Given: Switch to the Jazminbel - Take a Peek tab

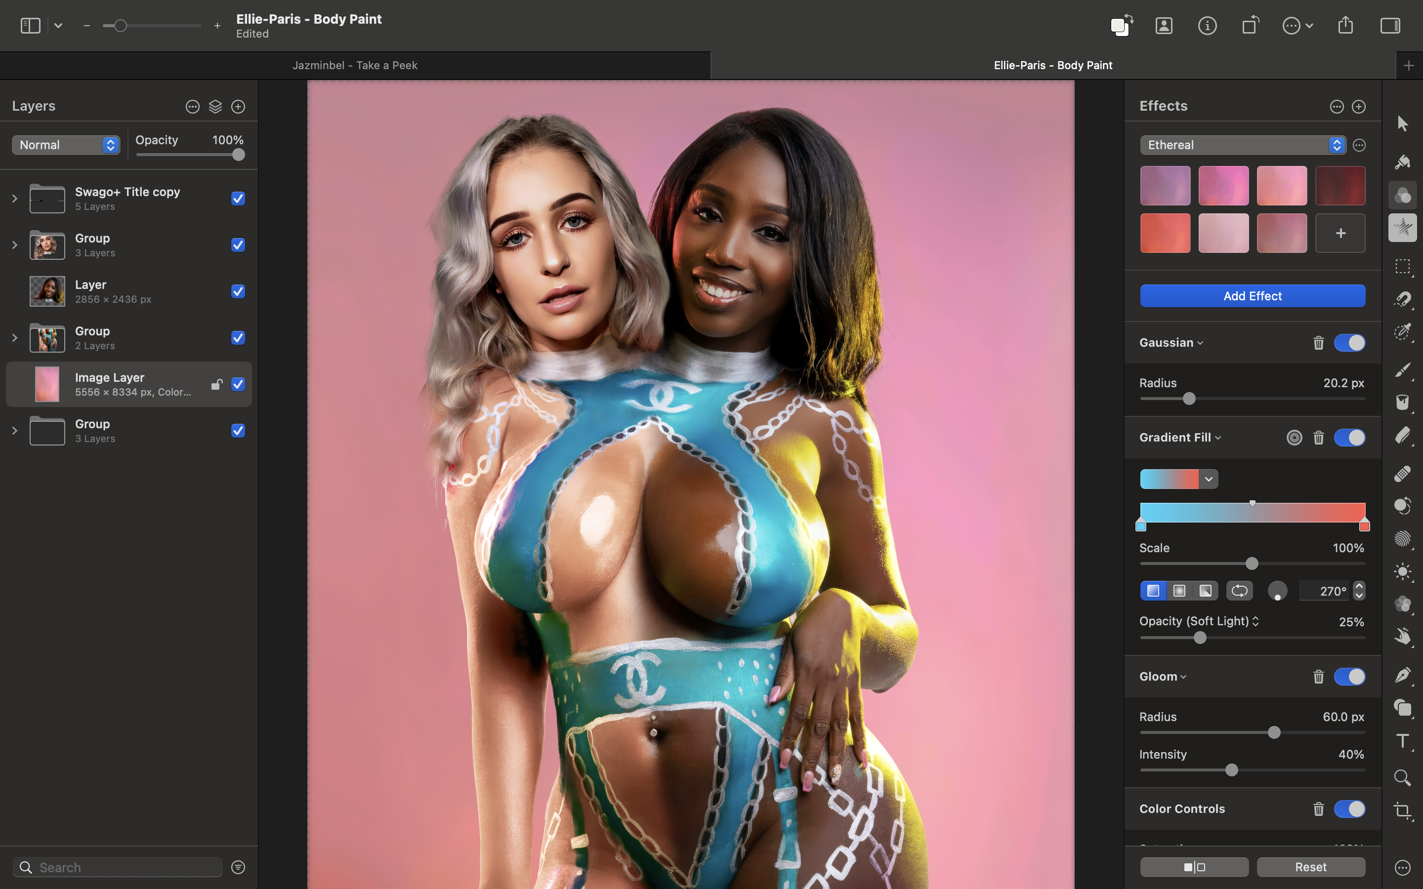Looking at the screenshot, I should (355, 65).
